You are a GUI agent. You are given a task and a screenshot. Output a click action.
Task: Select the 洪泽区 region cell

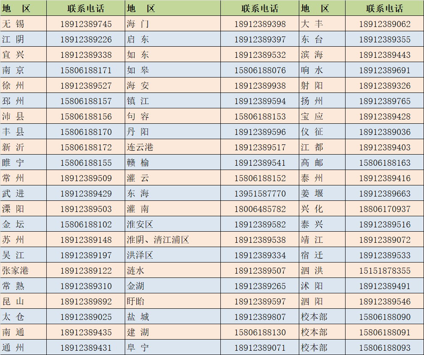(140, 255)
